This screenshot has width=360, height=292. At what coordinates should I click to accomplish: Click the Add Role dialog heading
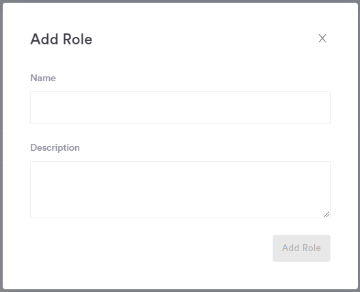click(61, 39)
